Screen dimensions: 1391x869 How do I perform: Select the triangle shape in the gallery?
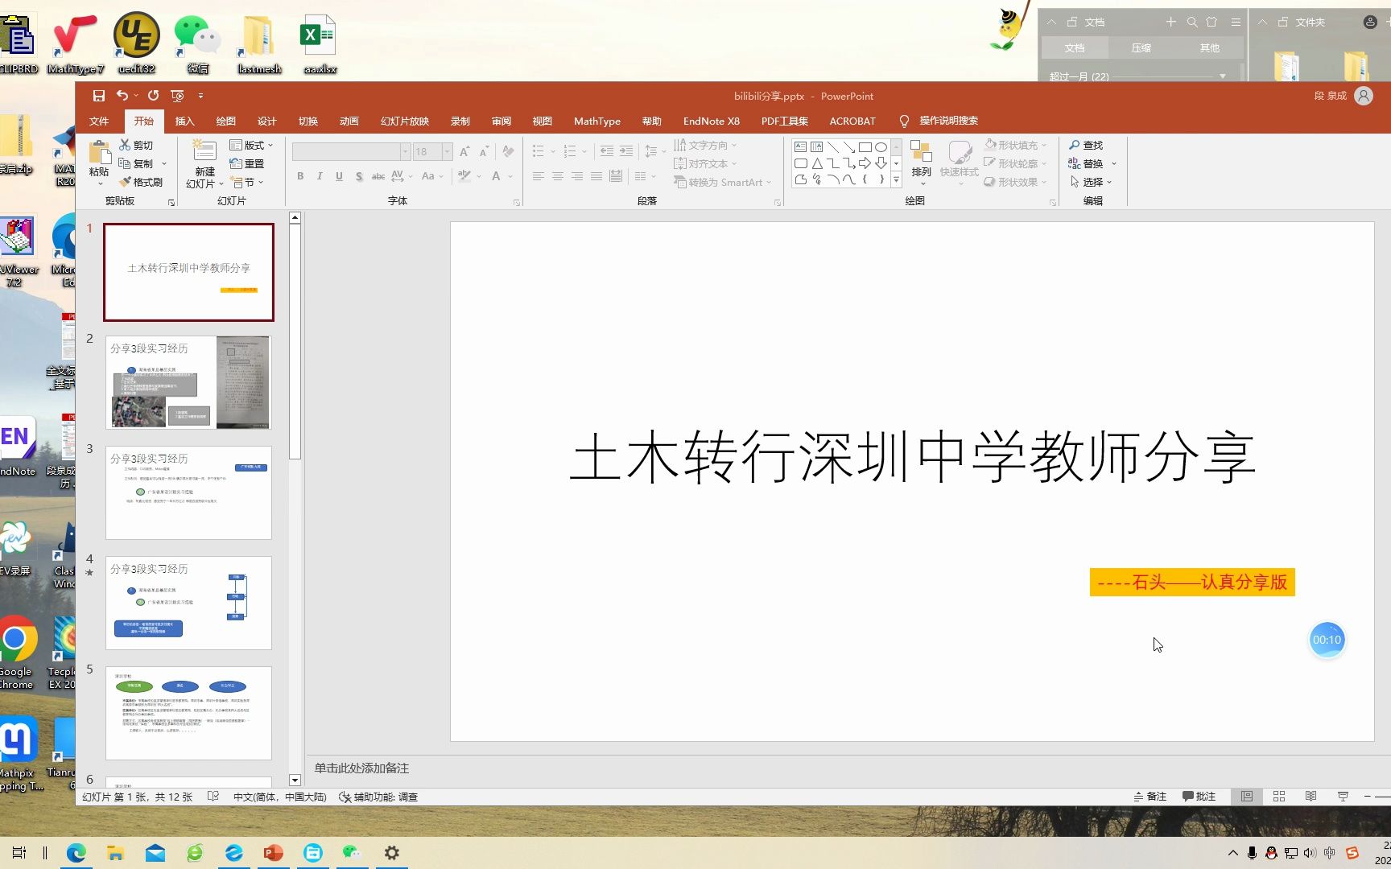tap(816, 163)
